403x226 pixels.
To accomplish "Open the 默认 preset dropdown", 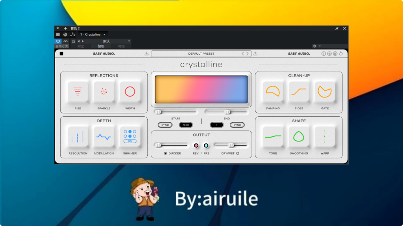I will point(108,41).
